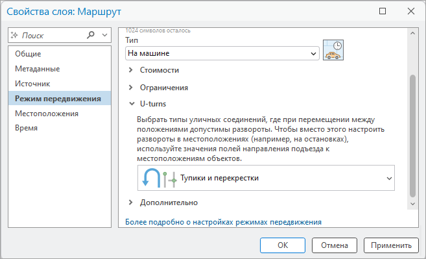Open the Тупики и перекрестки dropdown
426x259 pixels.
[266, 178]
